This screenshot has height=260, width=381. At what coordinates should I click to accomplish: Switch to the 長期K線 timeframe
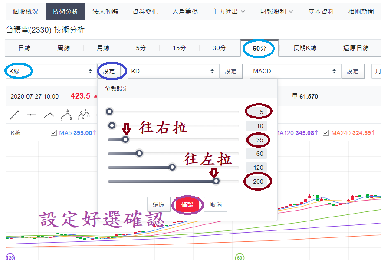tap(305, 48)
